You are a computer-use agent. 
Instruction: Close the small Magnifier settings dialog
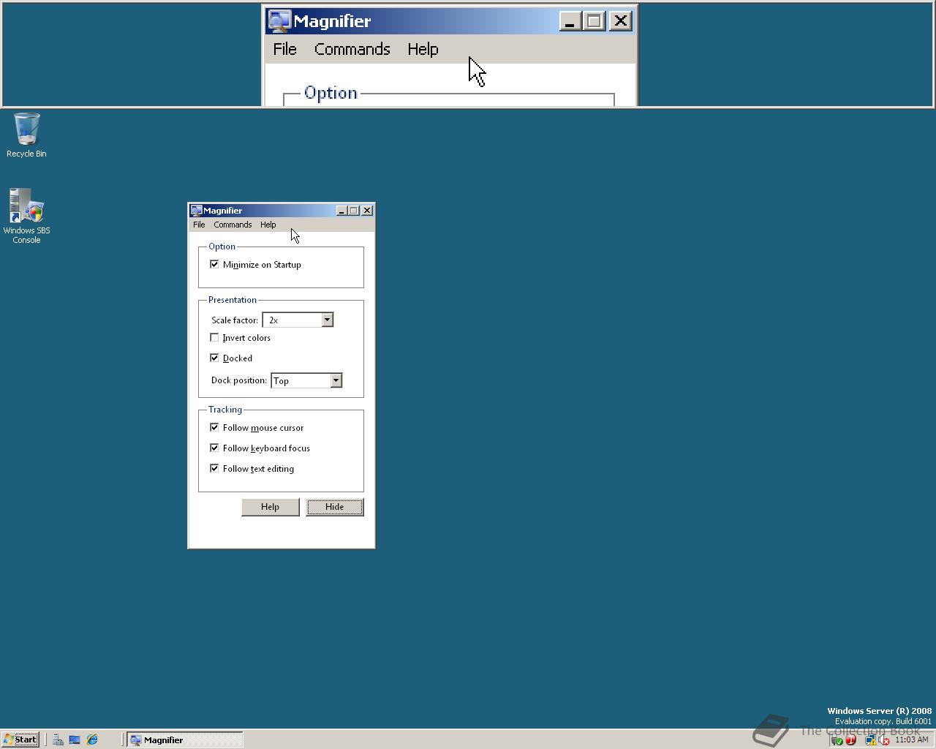367,211
